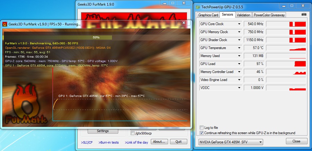Open the >Burn-in tests link
Viewport: 312px width, 151px height.
click(109, 142)
